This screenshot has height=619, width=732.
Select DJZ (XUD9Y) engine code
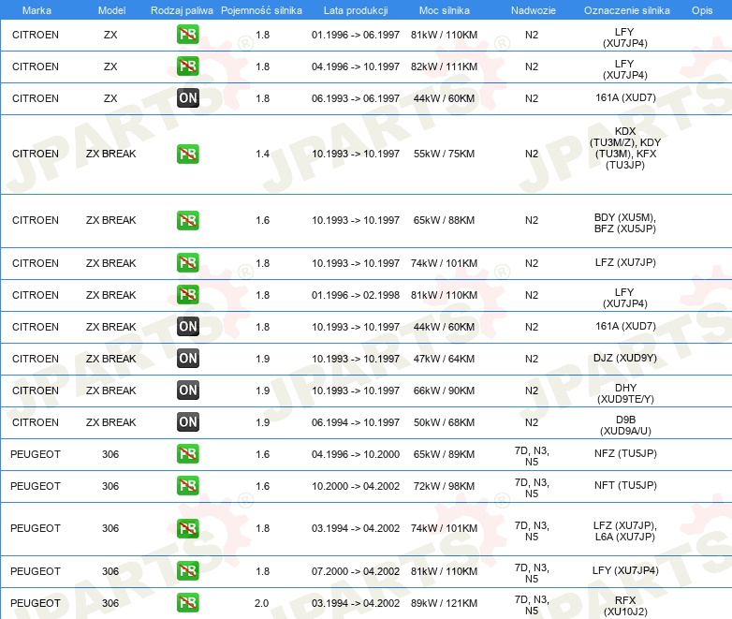pyautogui.click(x=625, y=358)
